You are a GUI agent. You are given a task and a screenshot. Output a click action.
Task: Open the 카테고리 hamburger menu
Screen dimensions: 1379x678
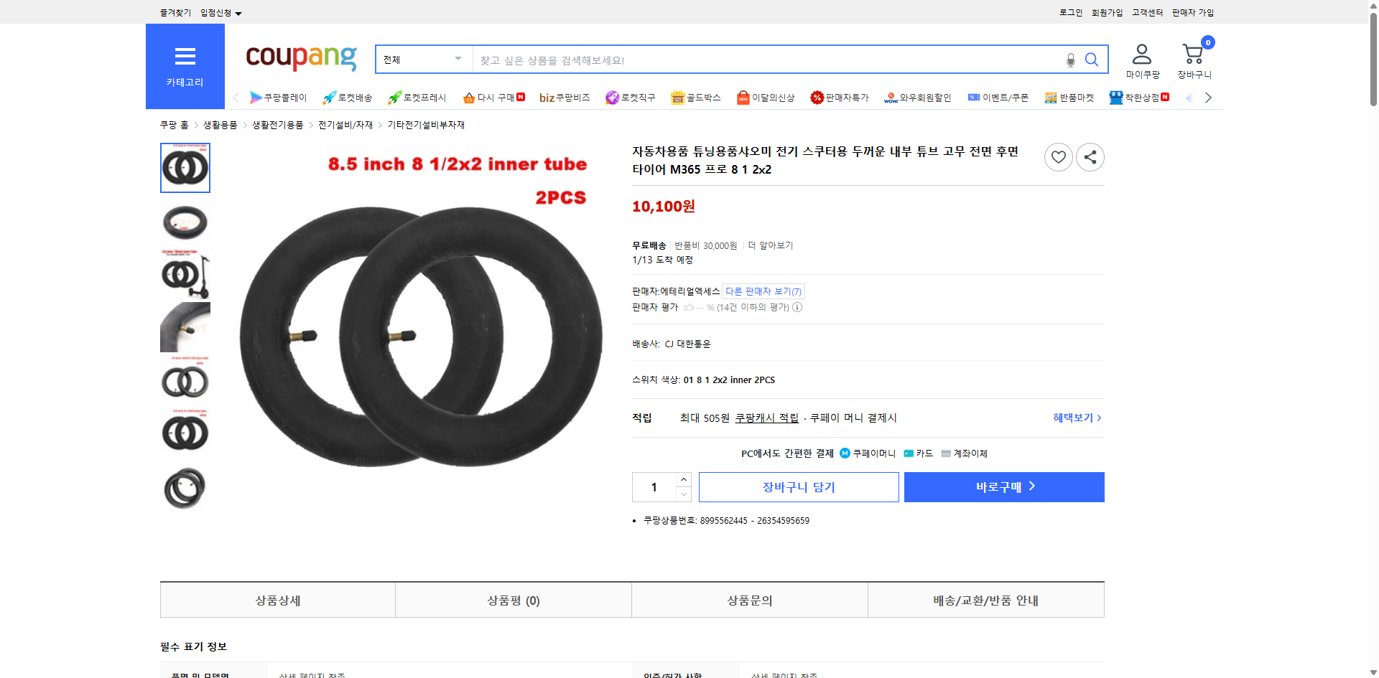[x=185, y=66]
